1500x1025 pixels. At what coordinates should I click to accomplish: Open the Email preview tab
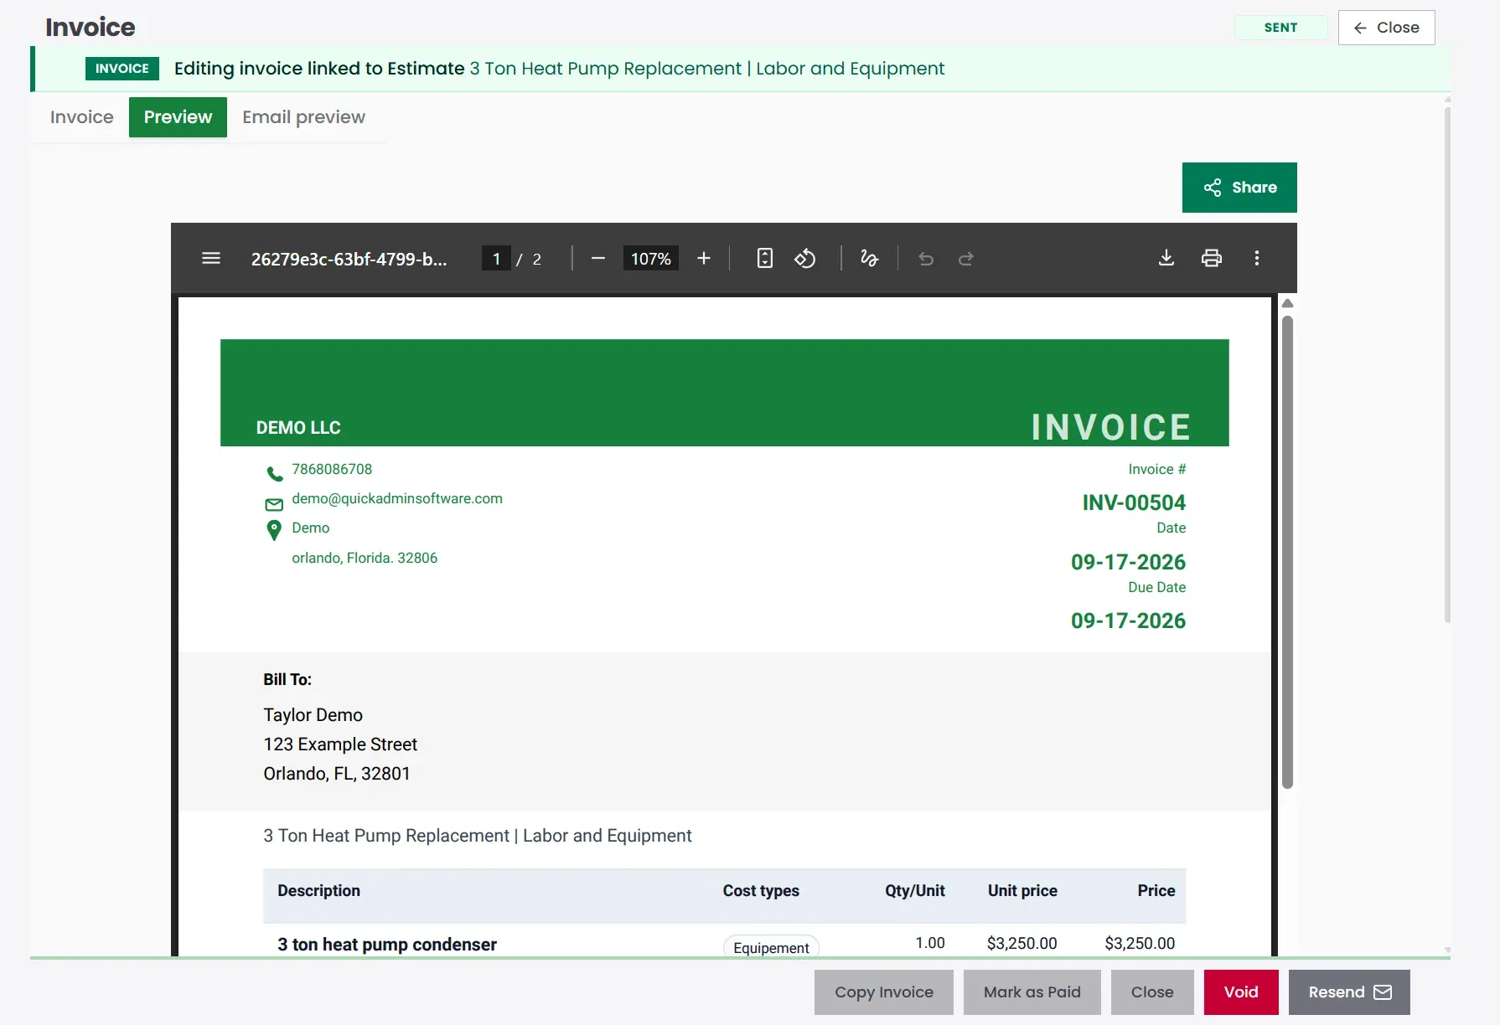303,117
